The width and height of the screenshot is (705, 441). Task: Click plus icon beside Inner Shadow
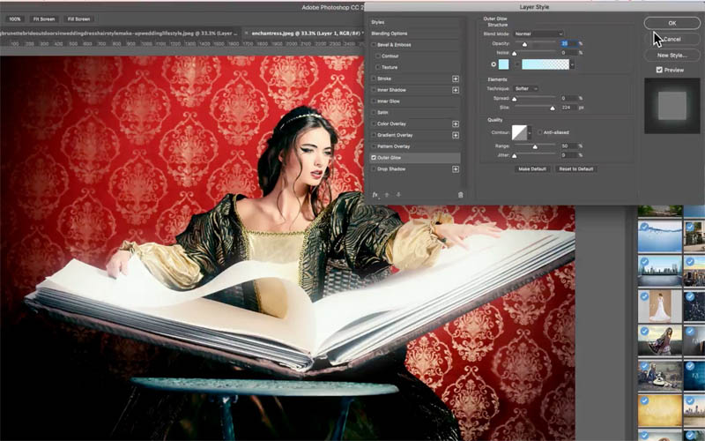456,90
